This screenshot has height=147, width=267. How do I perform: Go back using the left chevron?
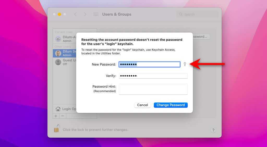tap(76, 14)
